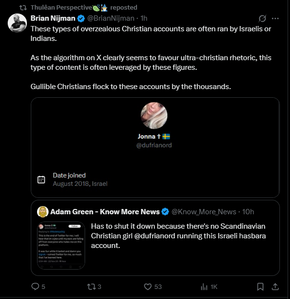This screenshot has height=299, width=290.
Task: Open the three-dot more options menu
Action: click(275, 18)
